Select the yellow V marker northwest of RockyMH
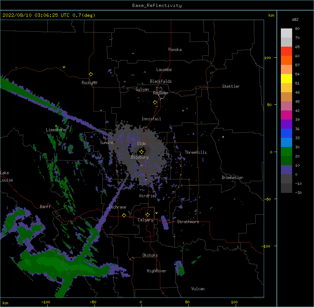Screen dimensions: 314x307 pyautogui.click(x=64, y=67)
